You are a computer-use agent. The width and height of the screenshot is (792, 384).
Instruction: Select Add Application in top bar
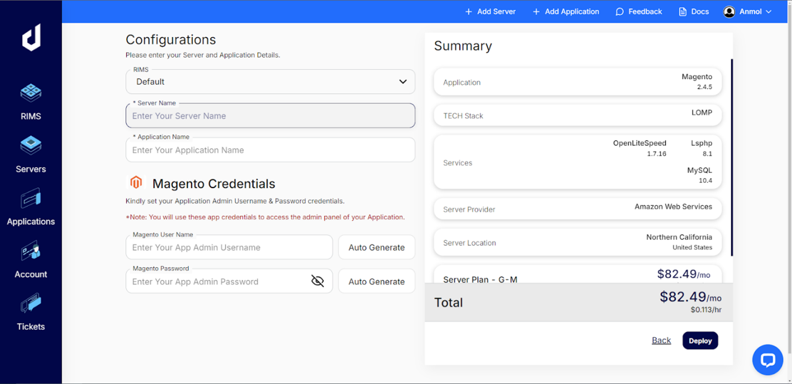tap(565, 12)
